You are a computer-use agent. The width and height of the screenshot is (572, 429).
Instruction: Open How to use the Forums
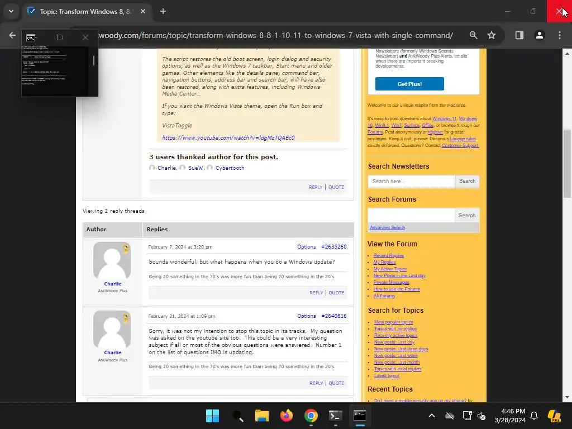pyautogui.click(x=397, y=289)
